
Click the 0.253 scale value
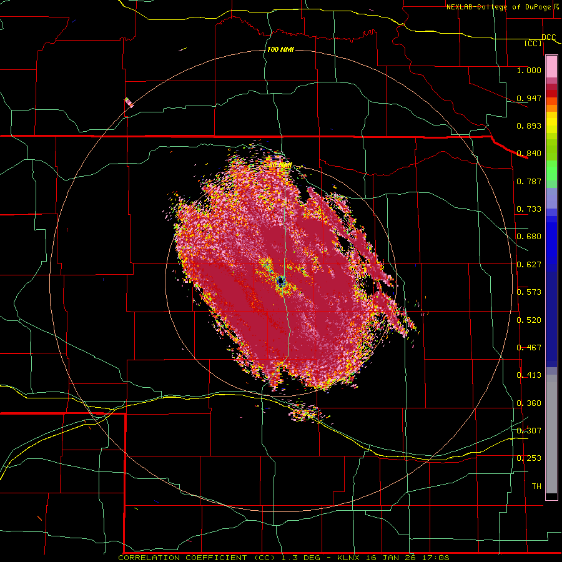coord(529,458)
